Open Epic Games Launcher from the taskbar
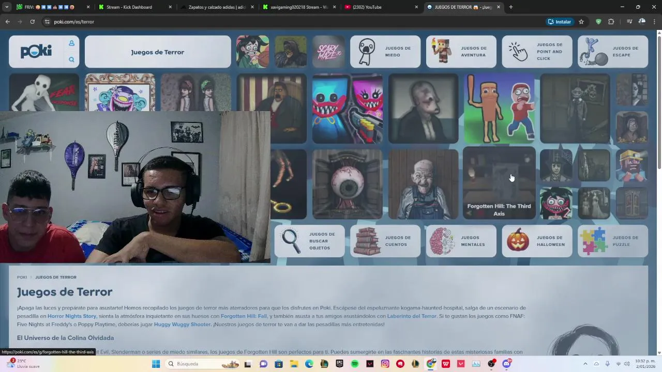The image size is (662, 372). pos(339,364)
